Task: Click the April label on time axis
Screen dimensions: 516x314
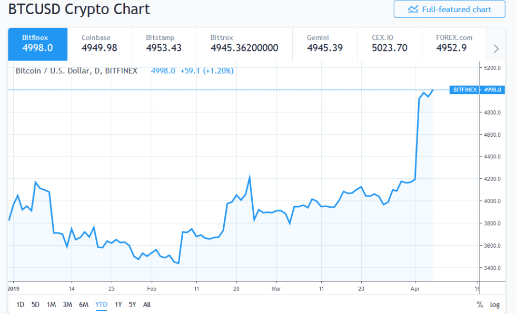Action: click(415, 289)
